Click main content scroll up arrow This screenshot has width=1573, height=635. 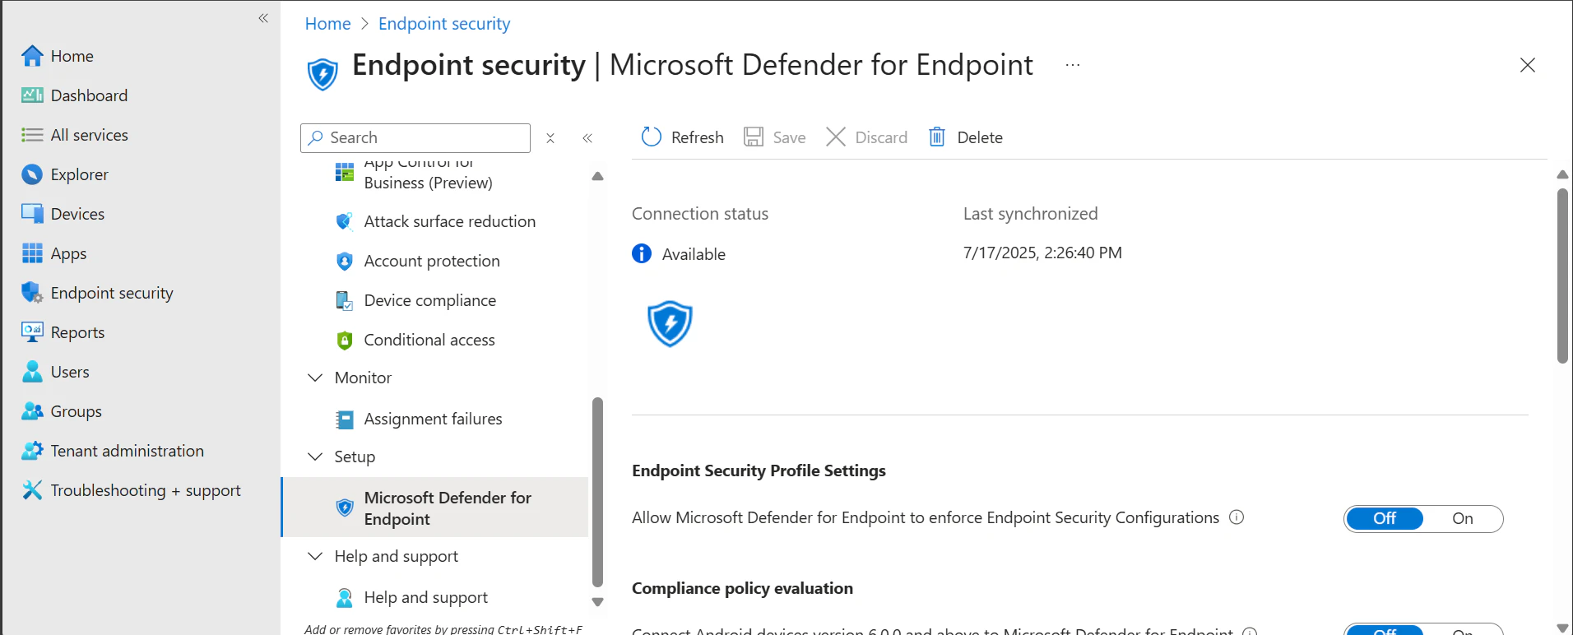tap(1562, 174)
